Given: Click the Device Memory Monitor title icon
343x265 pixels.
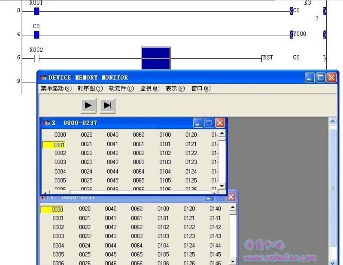Looking at the screenshot, I should pyautogui.click(x=43, y=78).
